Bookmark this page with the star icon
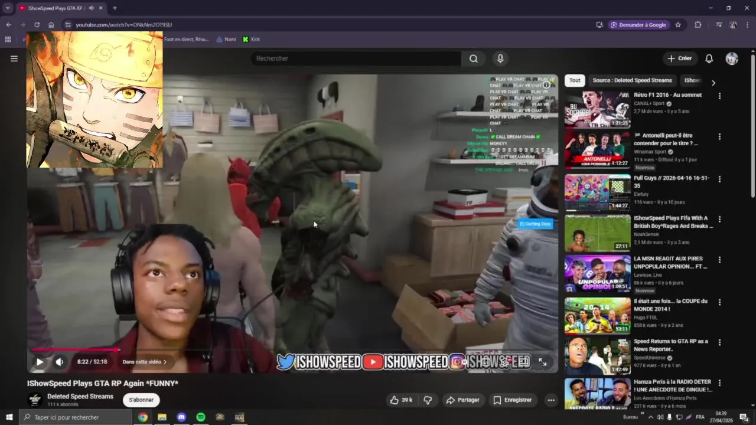This screenshot has width=756, height=425. pyautogui.click(x=678, y=25)
